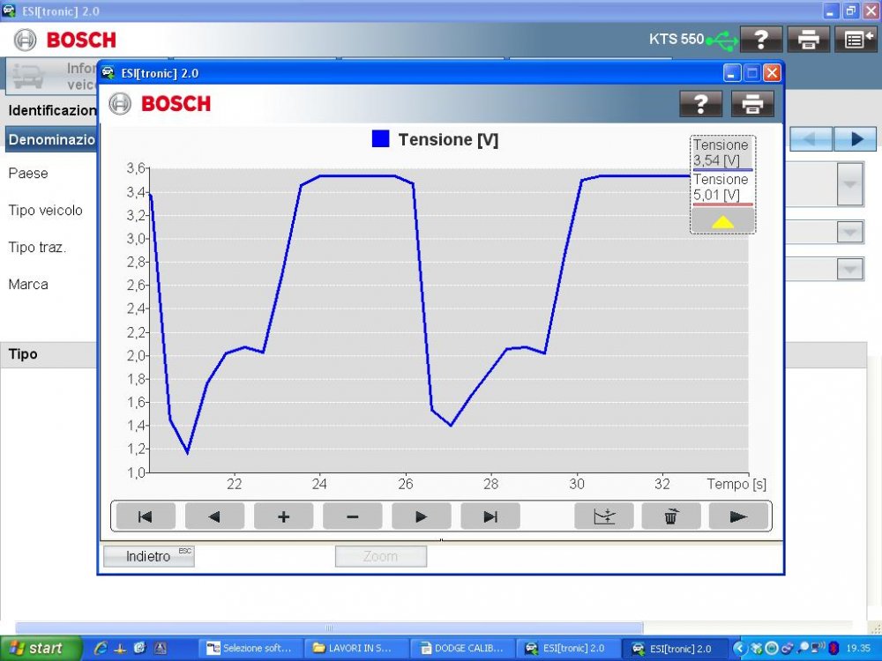Open the list menu icon at top right
The height and width of the screenshot is (661, 882).
click(x=855, y=39)
